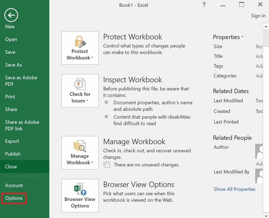Click the Tags property label
The image size is (269, 218).
pos(218,66)
